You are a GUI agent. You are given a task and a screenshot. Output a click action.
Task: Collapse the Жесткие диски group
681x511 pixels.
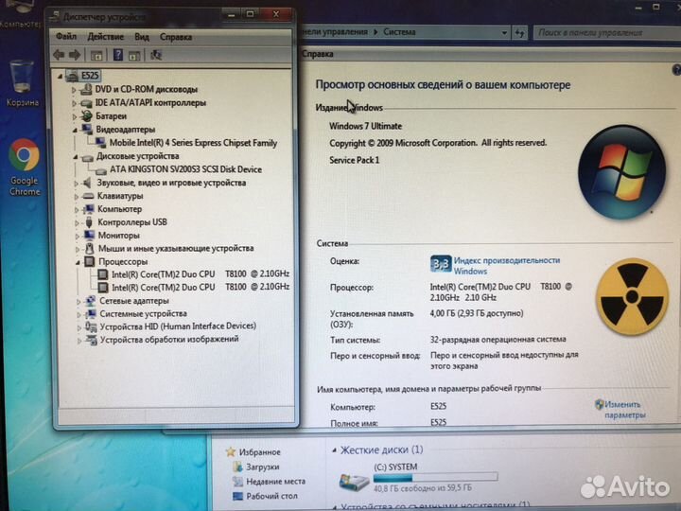point(331,450)
